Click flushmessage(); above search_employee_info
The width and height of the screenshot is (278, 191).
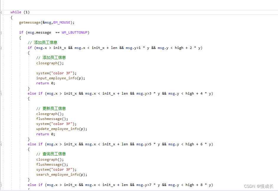pos(52,164)
